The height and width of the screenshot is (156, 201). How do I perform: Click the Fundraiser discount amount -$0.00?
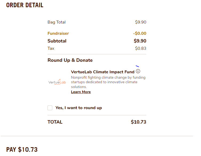(x=140, y=33)
